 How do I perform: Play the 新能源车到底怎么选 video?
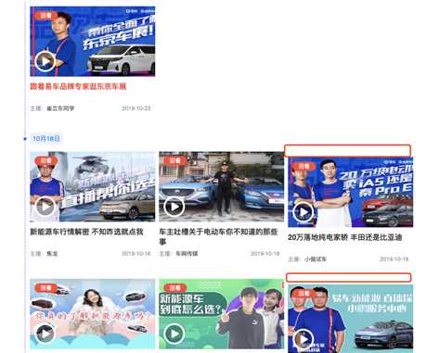click(x=174, y=334)
